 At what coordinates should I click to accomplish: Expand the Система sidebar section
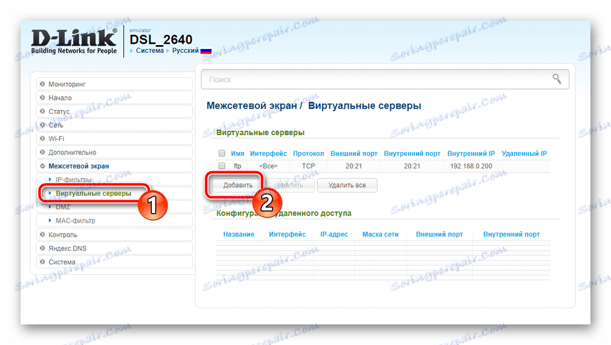pyautogui.click(x=114, y=262)
